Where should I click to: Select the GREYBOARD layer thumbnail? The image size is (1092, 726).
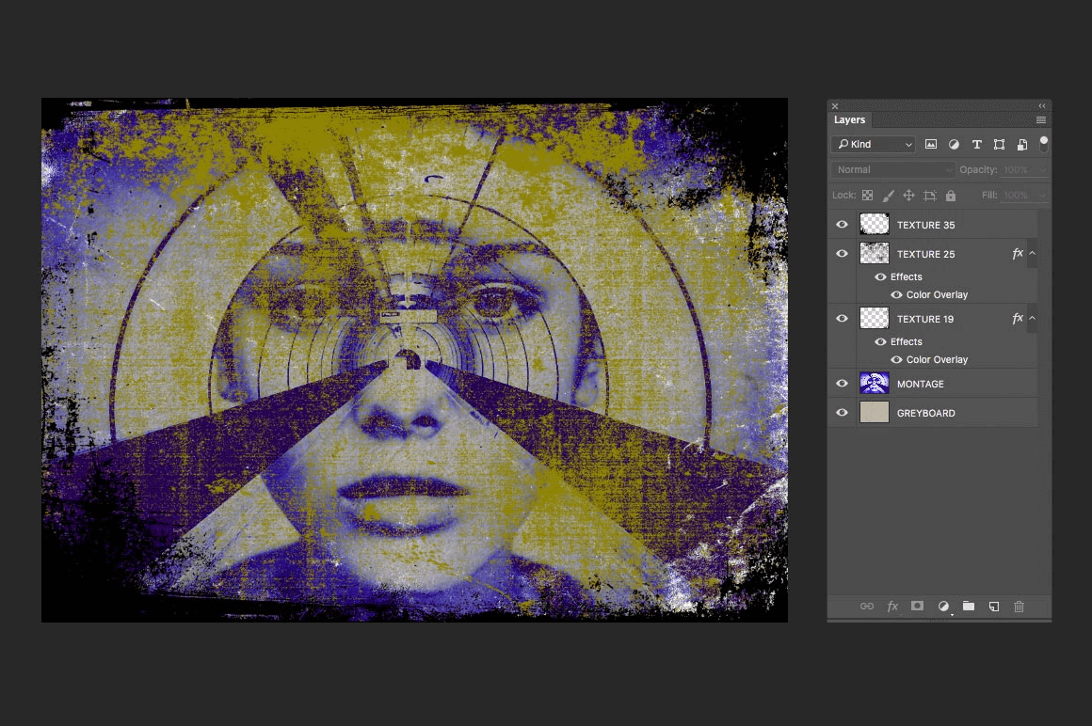tap(875, 413)
